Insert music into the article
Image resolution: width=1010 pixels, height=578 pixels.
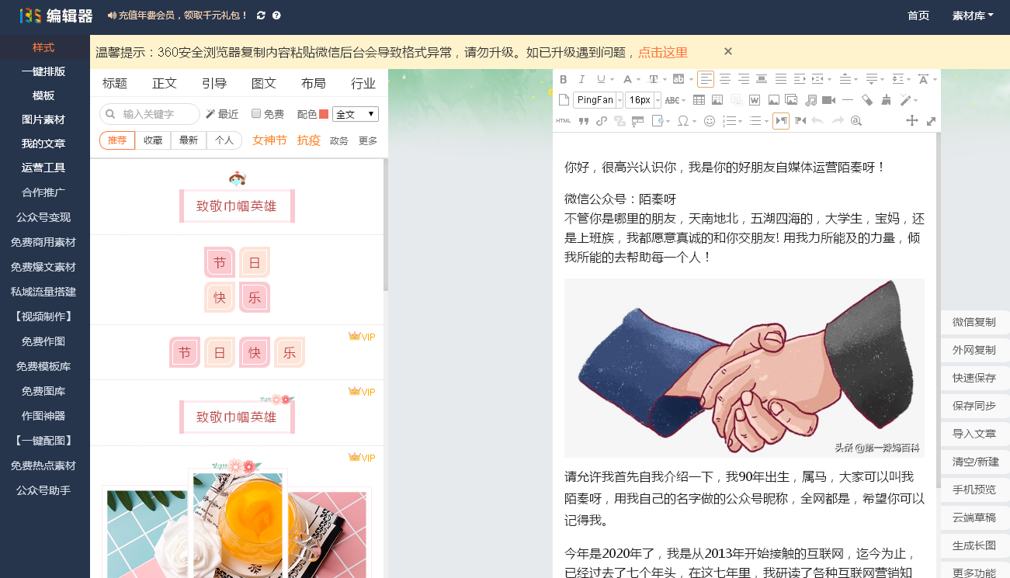810,99
